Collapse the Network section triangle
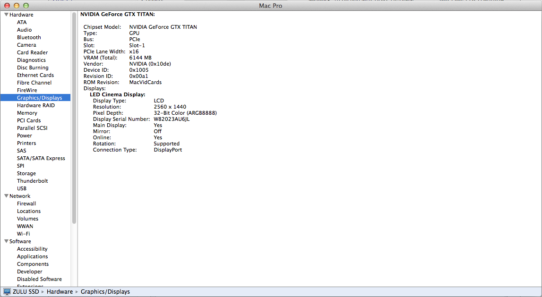The width and height of the screenshot is (542, 297). (x=6, y=196)
